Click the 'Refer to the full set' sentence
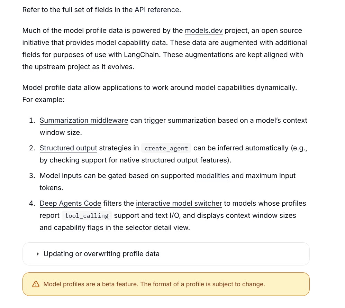Screen dimensions: 345x308 pyautogui.click(x=102, y=10)
